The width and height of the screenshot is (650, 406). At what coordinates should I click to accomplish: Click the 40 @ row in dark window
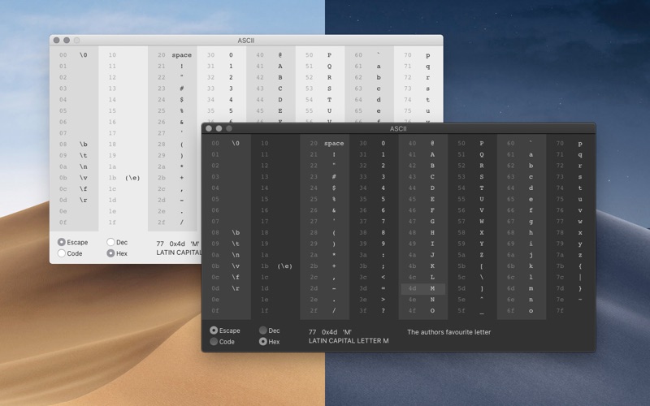pos(422,144)
